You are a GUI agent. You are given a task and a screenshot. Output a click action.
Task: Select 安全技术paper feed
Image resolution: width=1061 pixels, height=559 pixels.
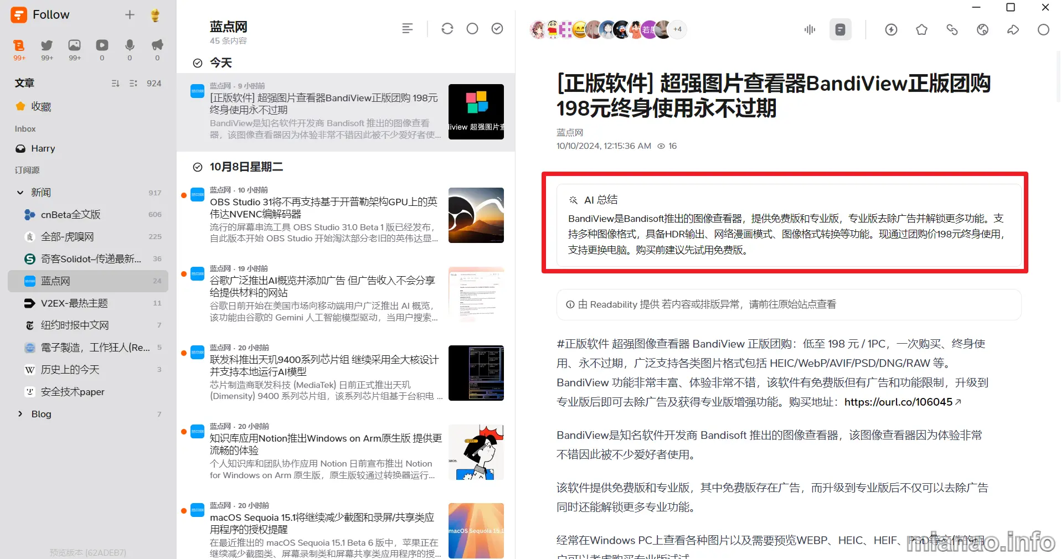tap(88, 392)
